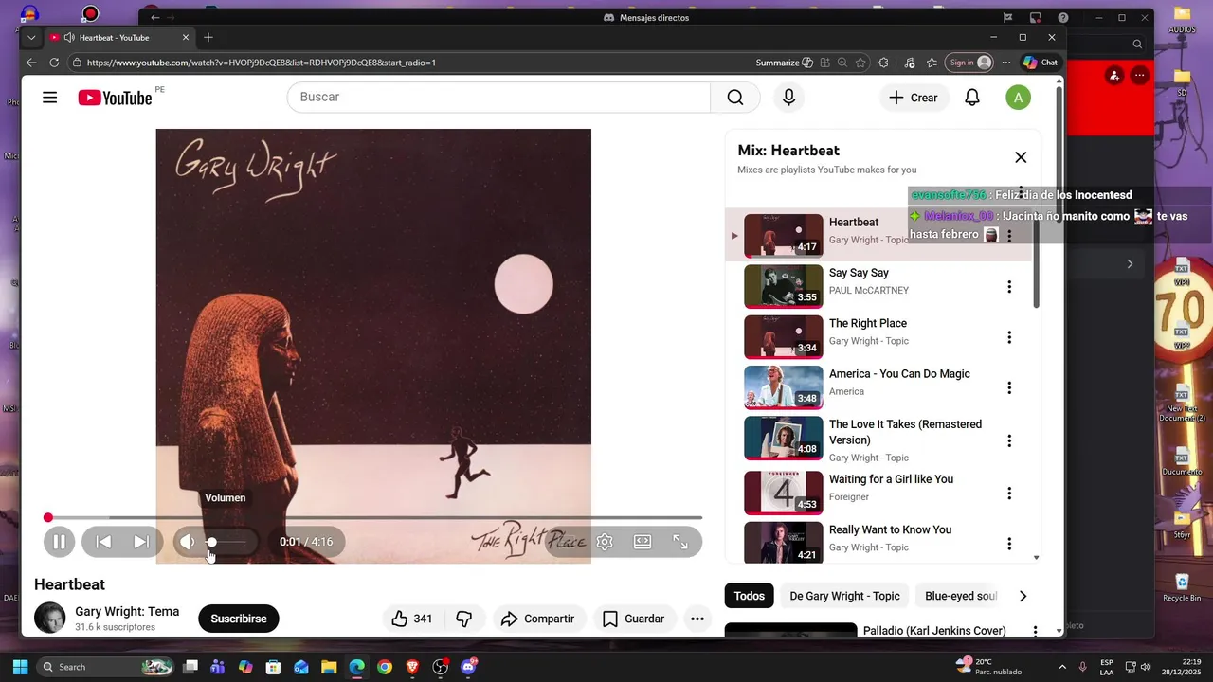The image size is (1213, 682).
Task: Open the YouTube hamburger guide menu
Action: (50, 98)
